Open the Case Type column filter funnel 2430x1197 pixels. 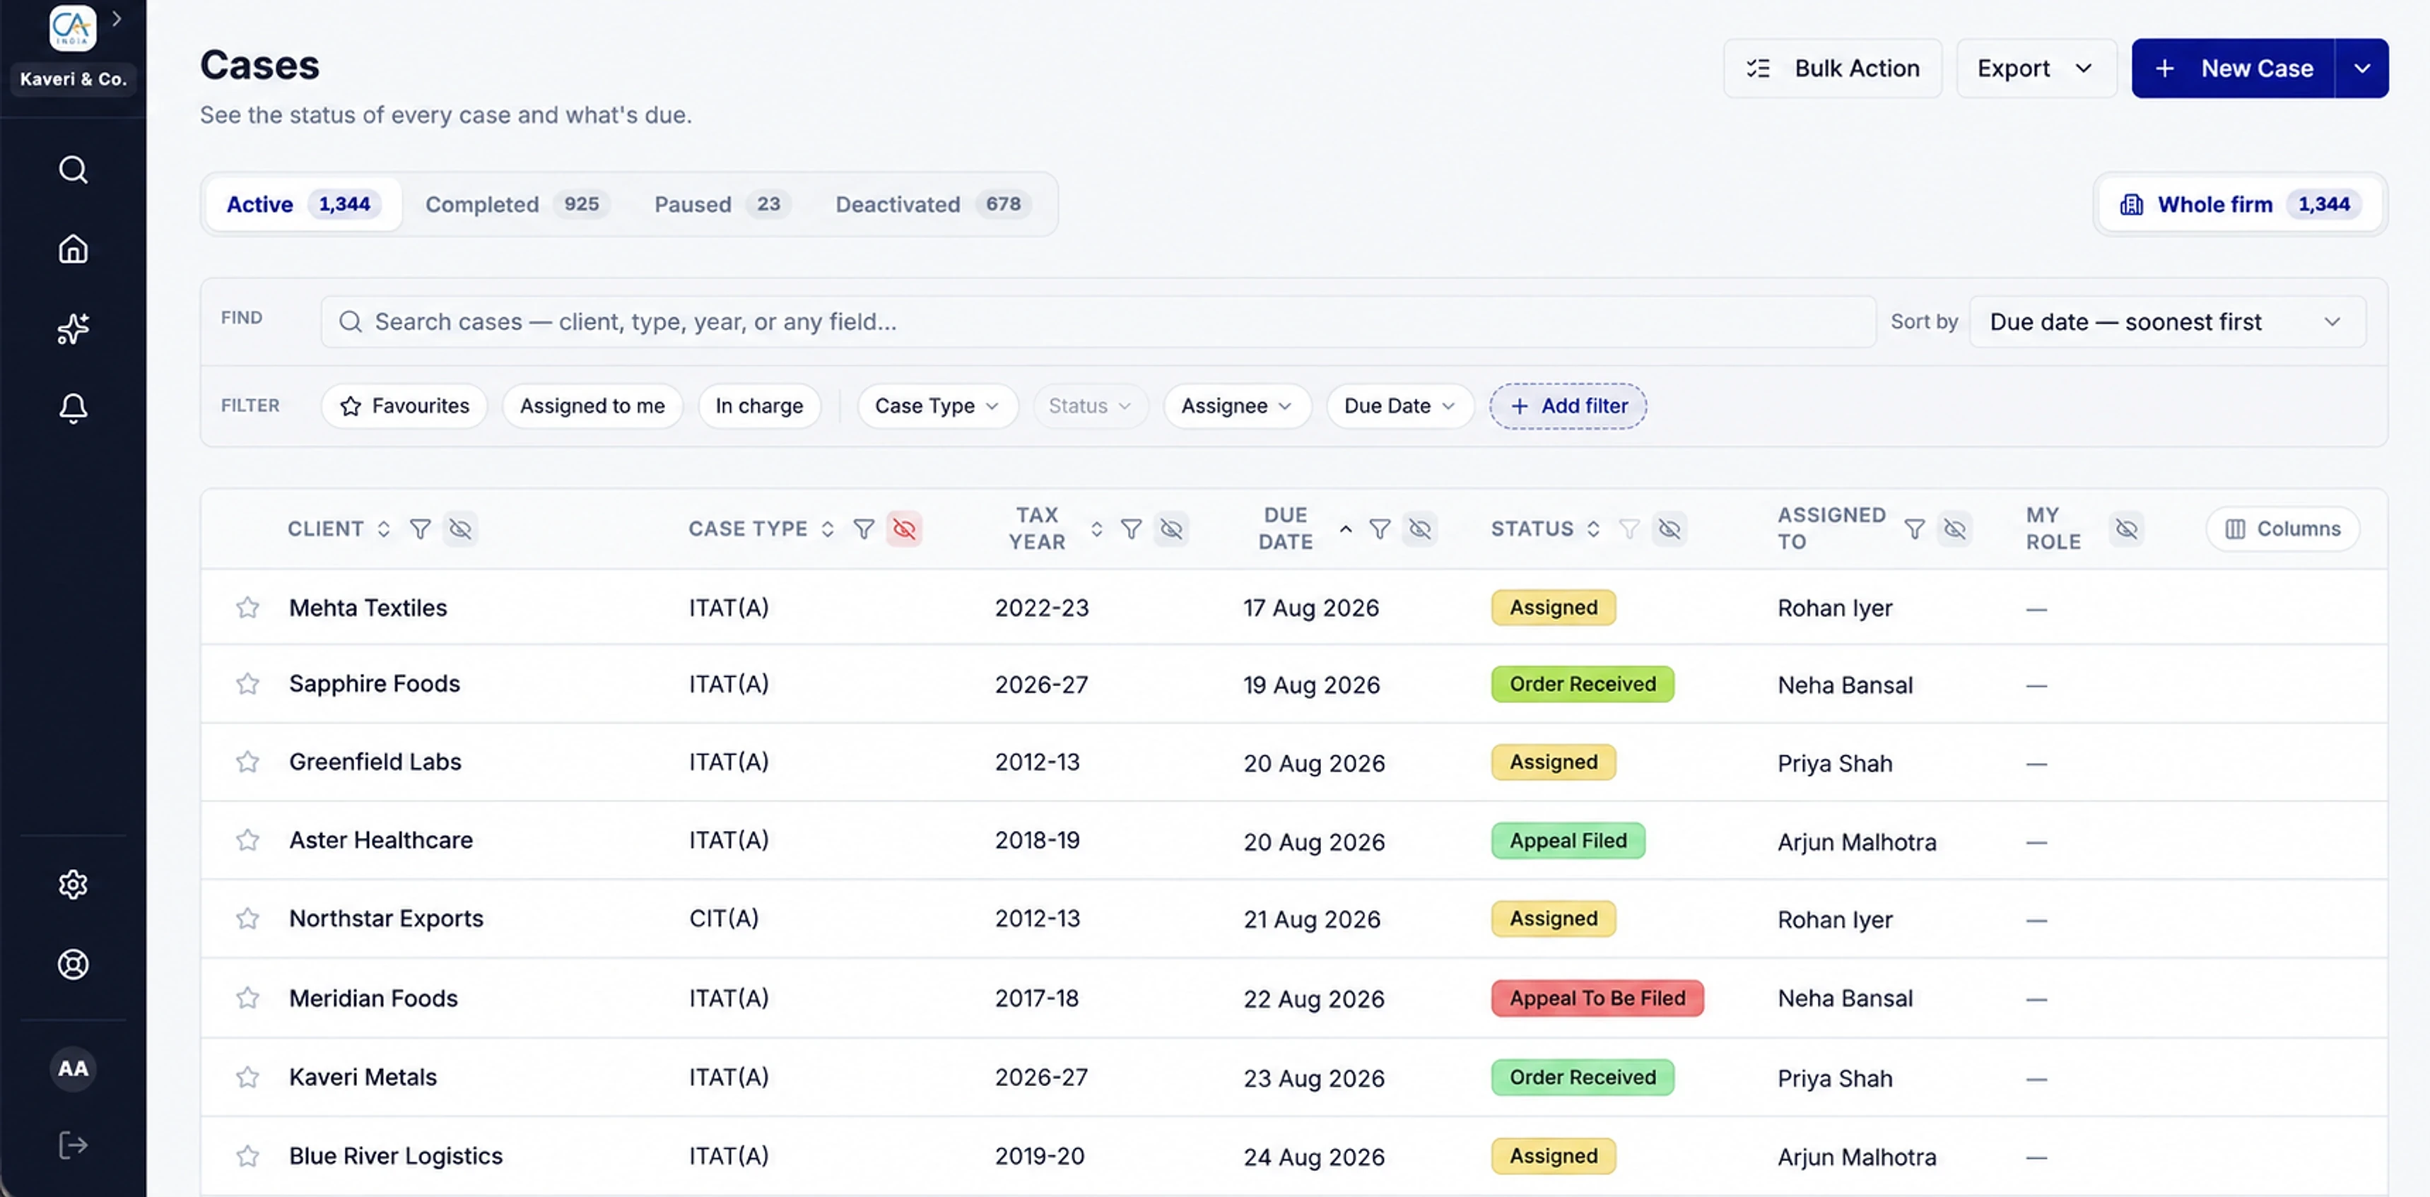click(863, 529)
